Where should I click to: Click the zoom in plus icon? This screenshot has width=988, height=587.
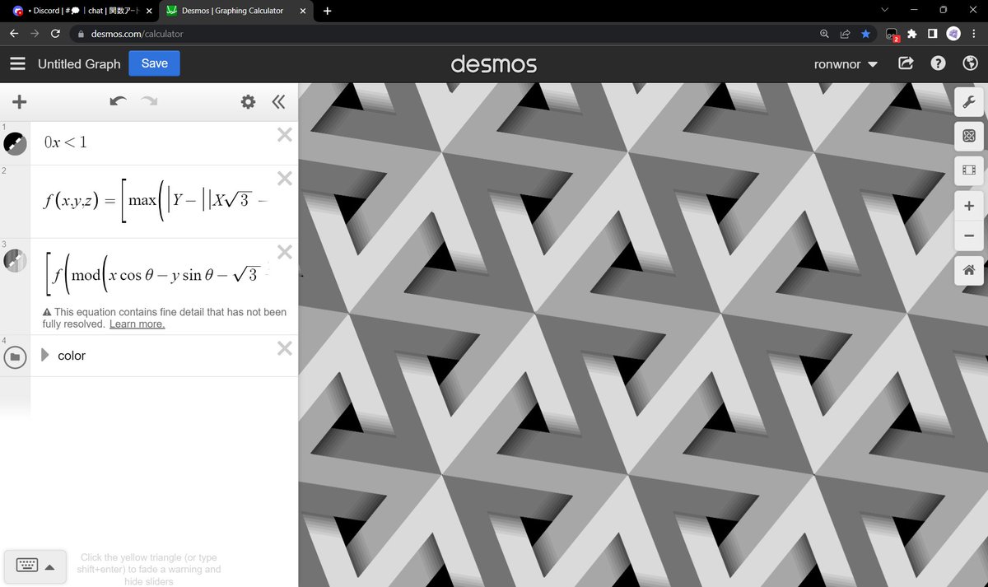coord(969,205)
